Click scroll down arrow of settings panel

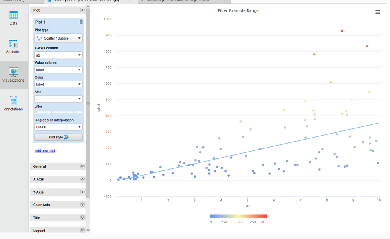[88, 230]
